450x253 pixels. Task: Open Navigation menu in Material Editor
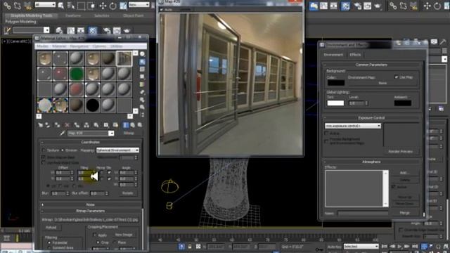click(x=79, y=46)
